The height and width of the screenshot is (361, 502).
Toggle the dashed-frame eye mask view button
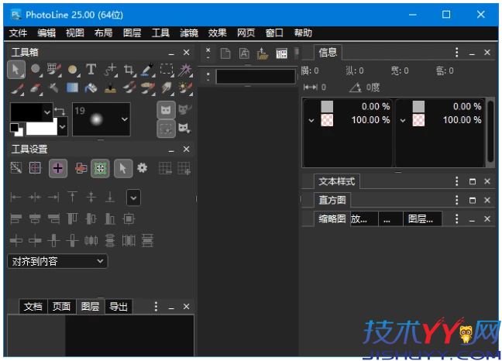tap(166, 129)
